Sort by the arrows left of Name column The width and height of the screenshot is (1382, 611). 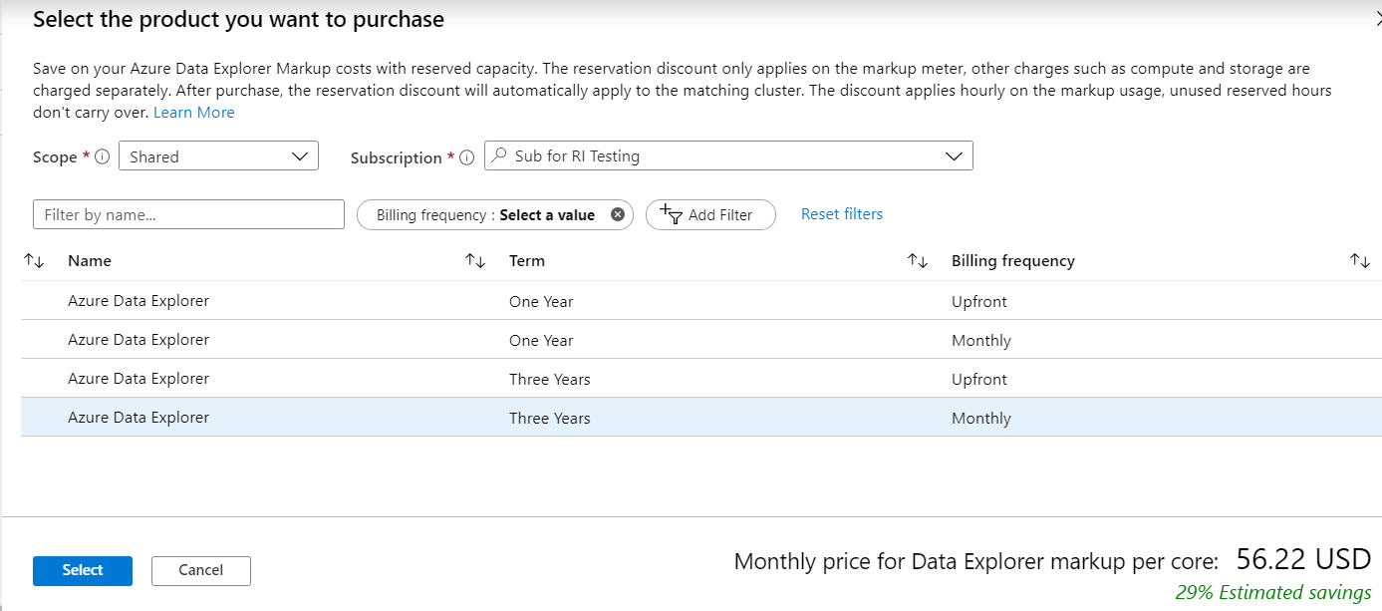[x=34, y=261]
